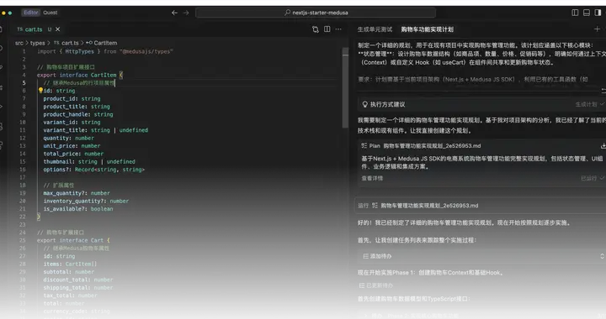
Task: Click the is_available?: boolean line
Action: click(78, 209)
